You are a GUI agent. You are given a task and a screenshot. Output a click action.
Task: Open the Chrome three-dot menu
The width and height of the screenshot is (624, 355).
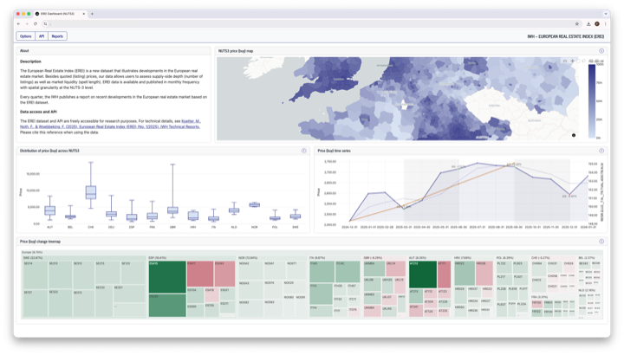click(x=606, y=24)
